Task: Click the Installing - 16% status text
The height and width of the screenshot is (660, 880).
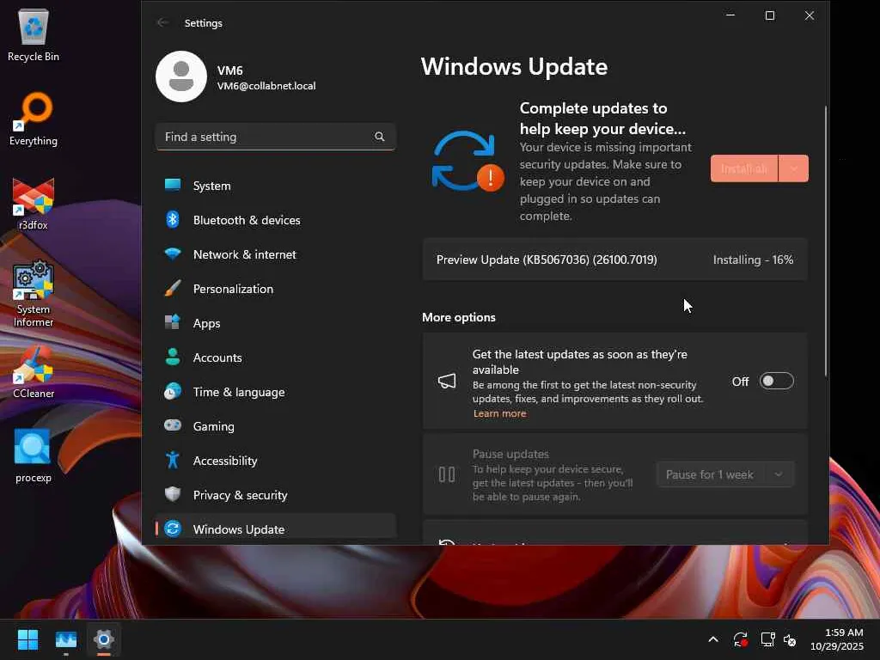Action: 753,260
